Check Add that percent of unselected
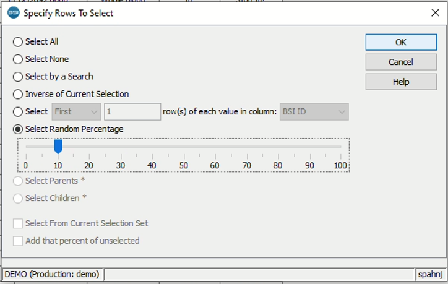Screen dimensions: 448x284 click(18, 241)
